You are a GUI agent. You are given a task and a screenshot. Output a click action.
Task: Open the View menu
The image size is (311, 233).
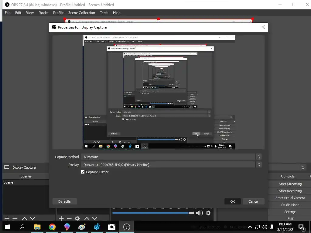(30, 13)
